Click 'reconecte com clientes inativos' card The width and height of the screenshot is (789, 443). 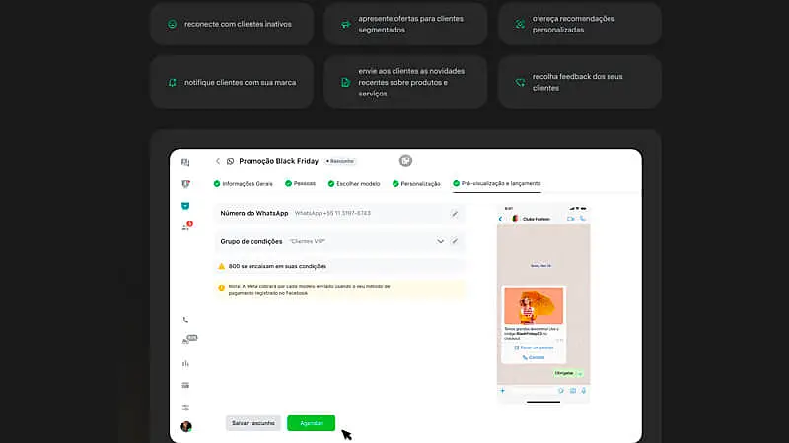[x=232, y=24]
